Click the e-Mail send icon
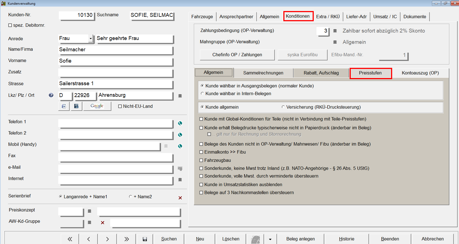This screenshot has height=244, width=459. 180,168
